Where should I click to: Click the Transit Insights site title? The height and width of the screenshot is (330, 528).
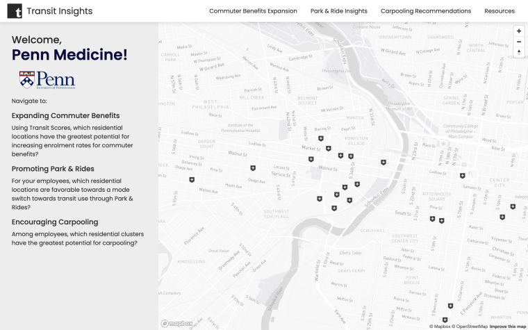(x=60, y=11)
